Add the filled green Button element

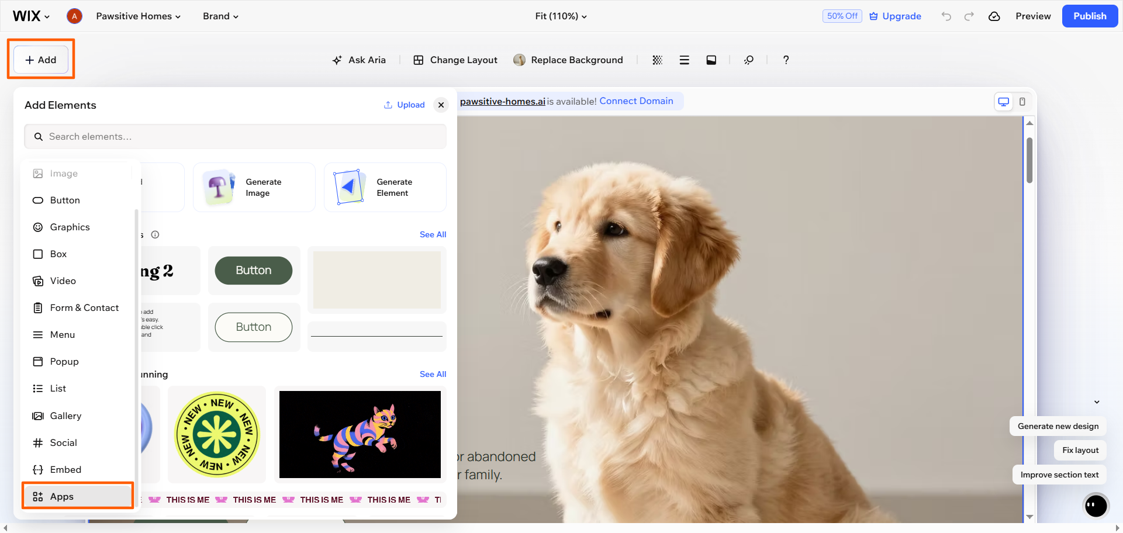(254, 271)
